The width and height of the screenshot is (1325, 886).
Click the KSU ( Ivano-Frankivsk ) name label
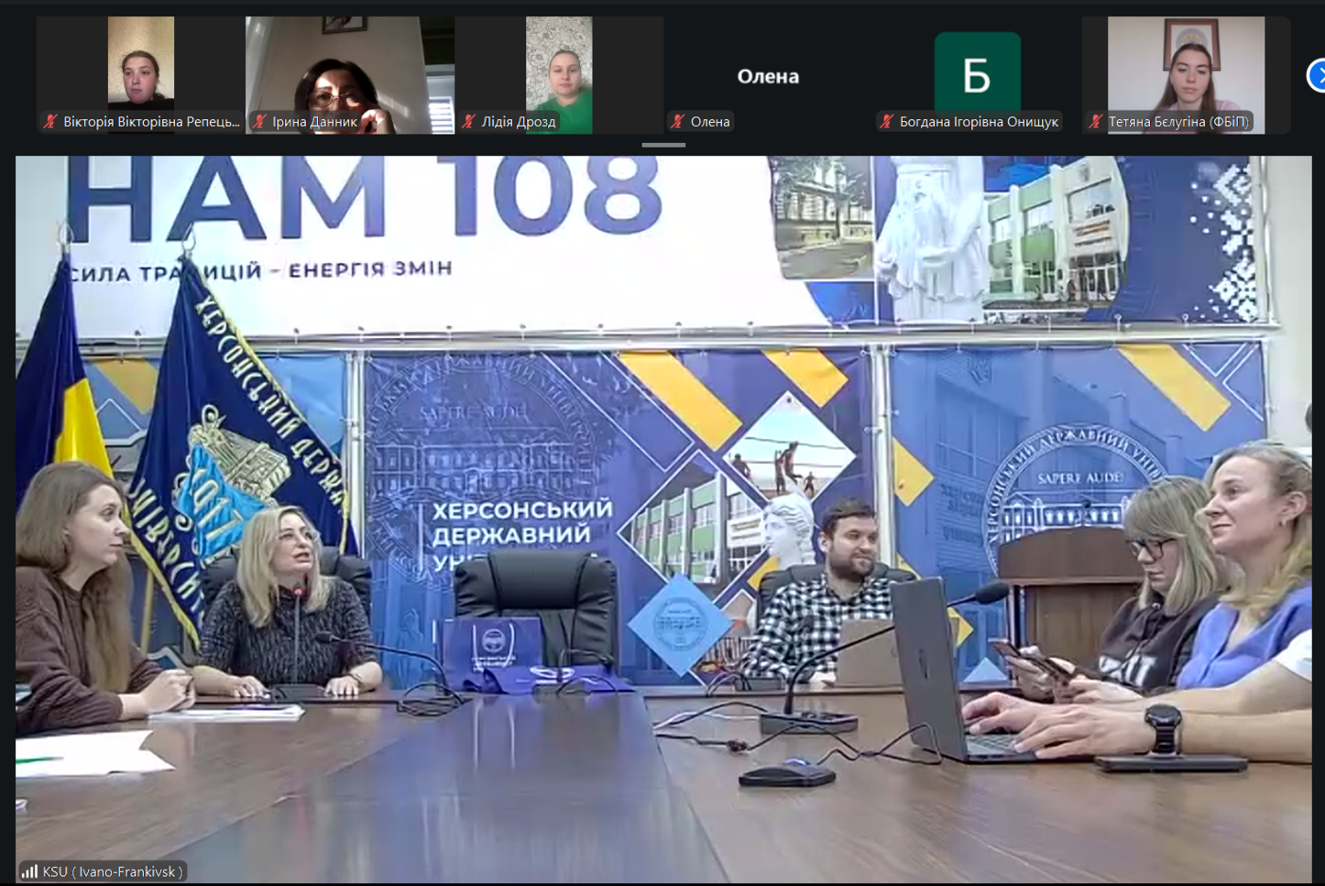coord(113,871)
